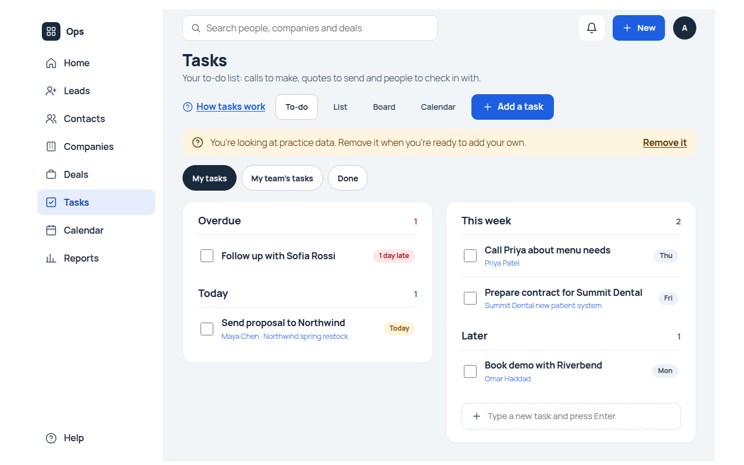This screenshot has height=465, width=744.
Task: Switch to the Board view tab
Action: point(384,107)
